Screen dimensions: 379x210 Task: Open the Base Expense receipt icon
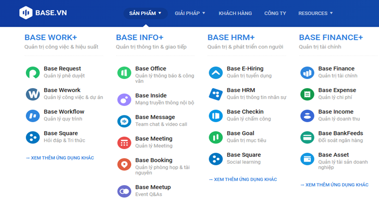coord(307,94)
